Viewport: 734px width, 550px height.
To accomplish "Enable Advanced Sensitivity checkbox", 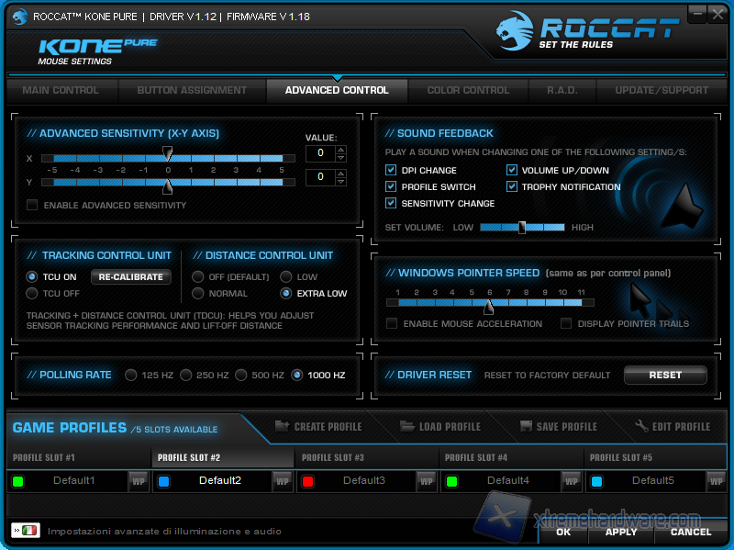I will pyautogui.click(x=32, y=205).
